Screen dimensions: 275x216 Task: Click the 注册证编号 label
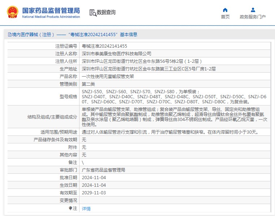coord(66,46)
